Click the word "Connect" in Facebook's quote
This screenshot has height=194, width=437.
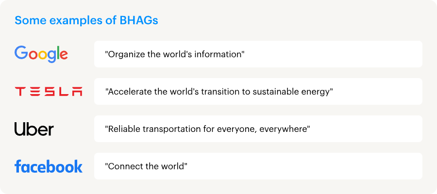click(123, 166)
